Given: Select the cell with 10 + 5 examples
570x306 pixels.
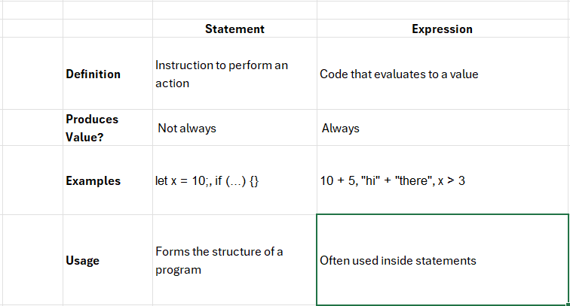Looking at the screenshot, I should (x=443, y=180).
